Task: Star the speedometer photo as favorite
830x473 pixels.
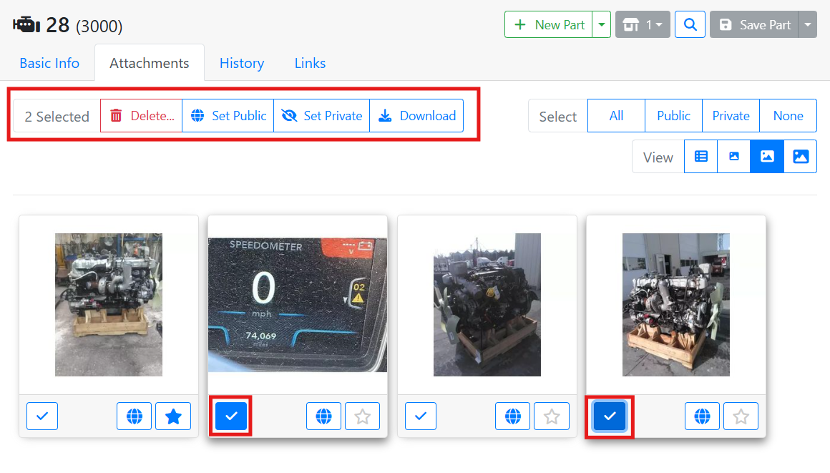Action: point(363,416)
